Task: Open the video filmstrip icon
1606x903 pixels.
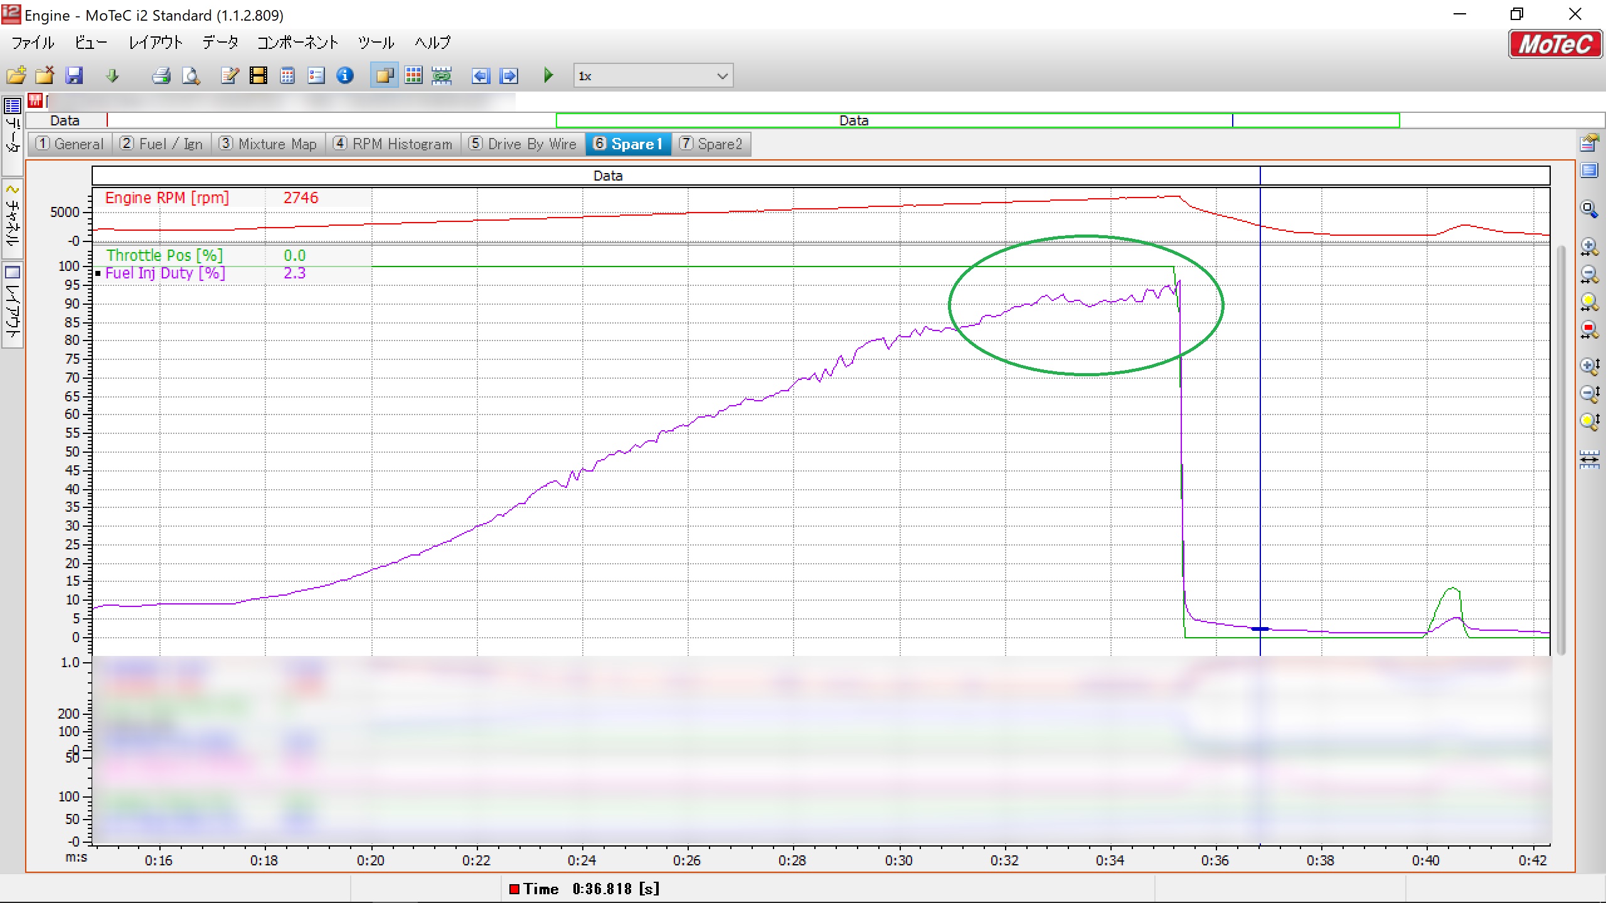Action: click(258, 76)
